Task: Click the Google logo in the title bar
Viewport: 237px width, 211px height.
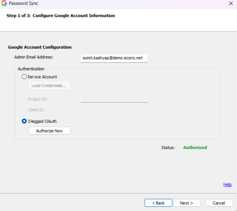Action: point(4,3)
